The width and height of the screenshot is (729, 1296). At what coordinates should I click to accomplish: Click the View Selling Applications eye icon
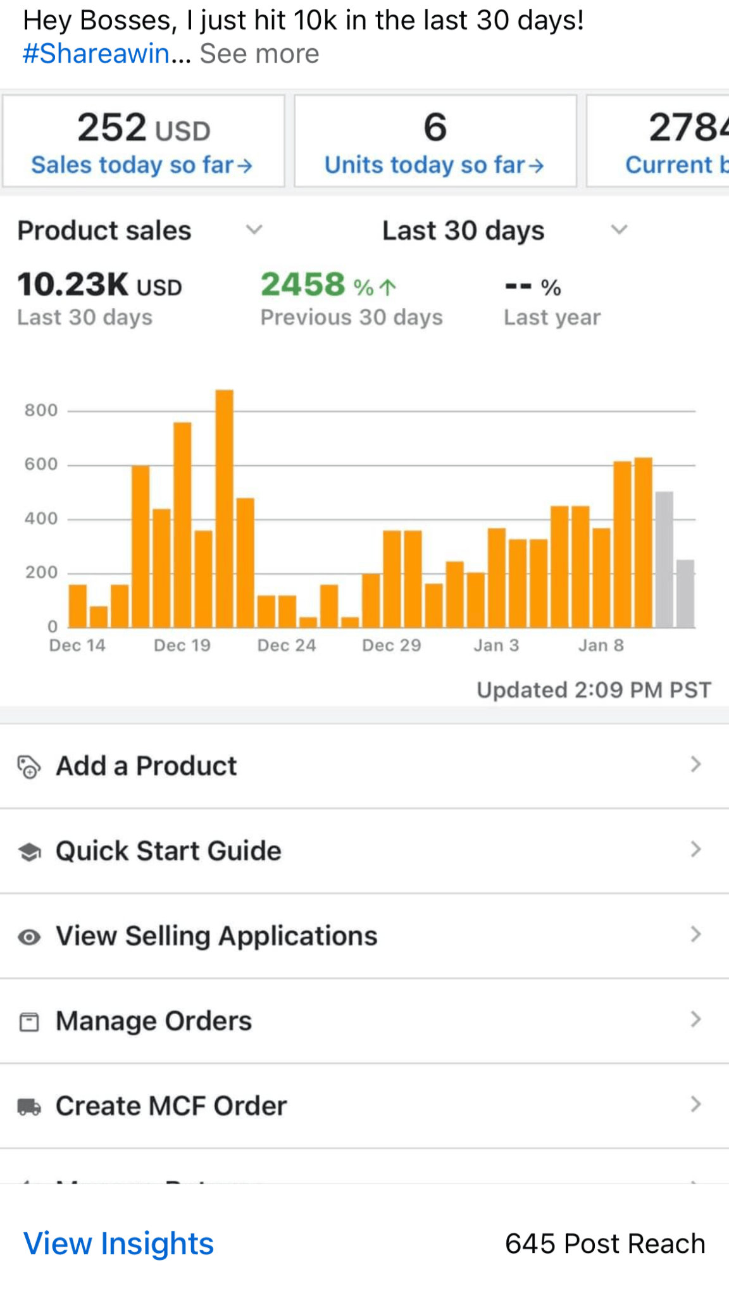[x=29, y=937]
